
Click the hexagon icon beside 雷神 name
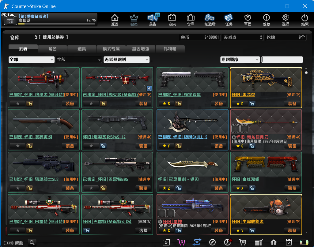click(x=160, y=222)
